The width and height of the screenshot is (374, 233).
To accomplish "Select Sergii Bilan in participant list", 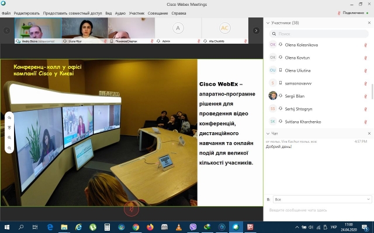I will coord(318,96).
